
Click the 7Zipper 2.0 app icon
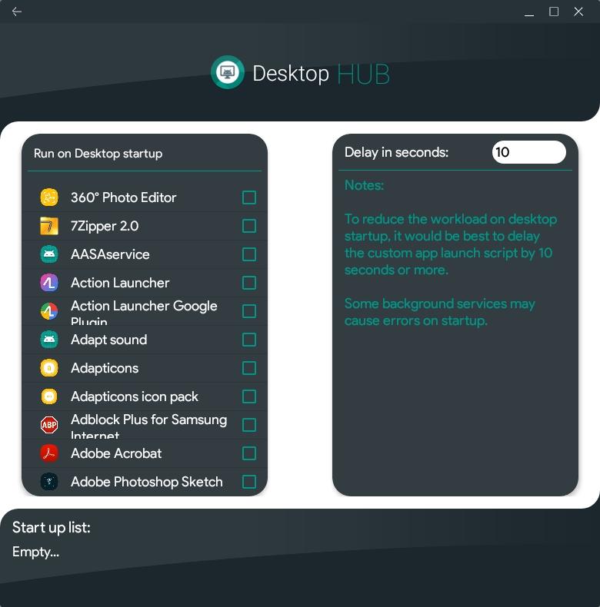click(49, 226)
